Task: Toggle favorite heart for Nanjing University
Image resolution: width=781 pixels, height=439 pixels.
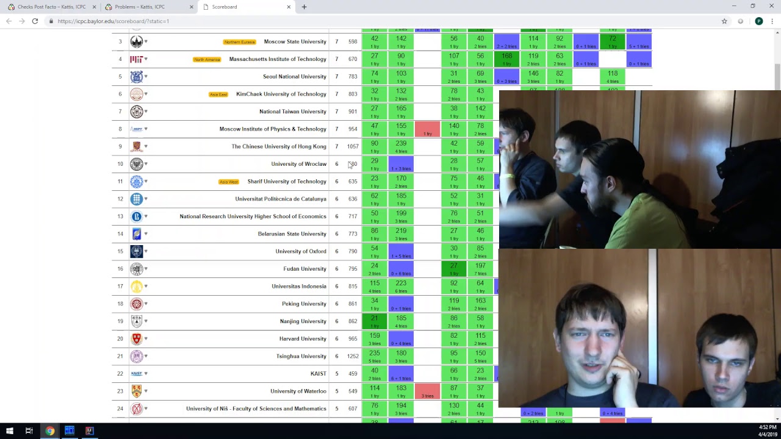Action: (x=146, y=321)
